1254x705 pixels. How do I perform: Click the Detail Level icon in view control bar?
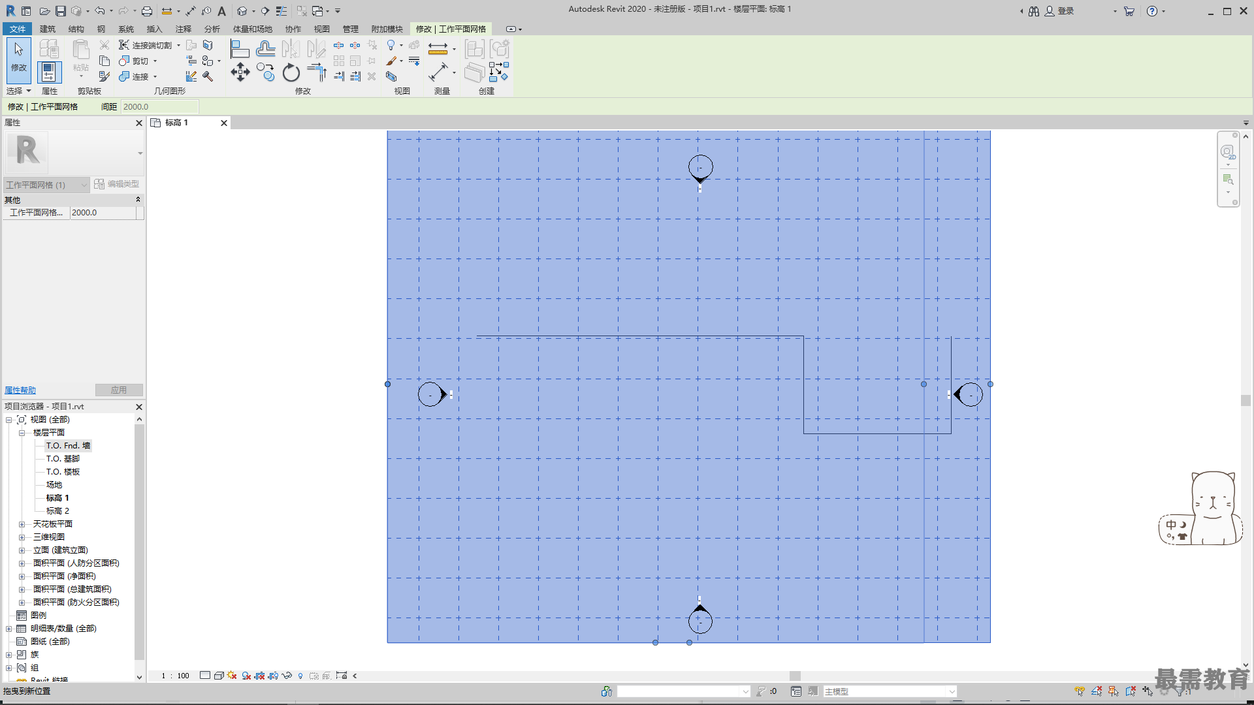(205, 676)
